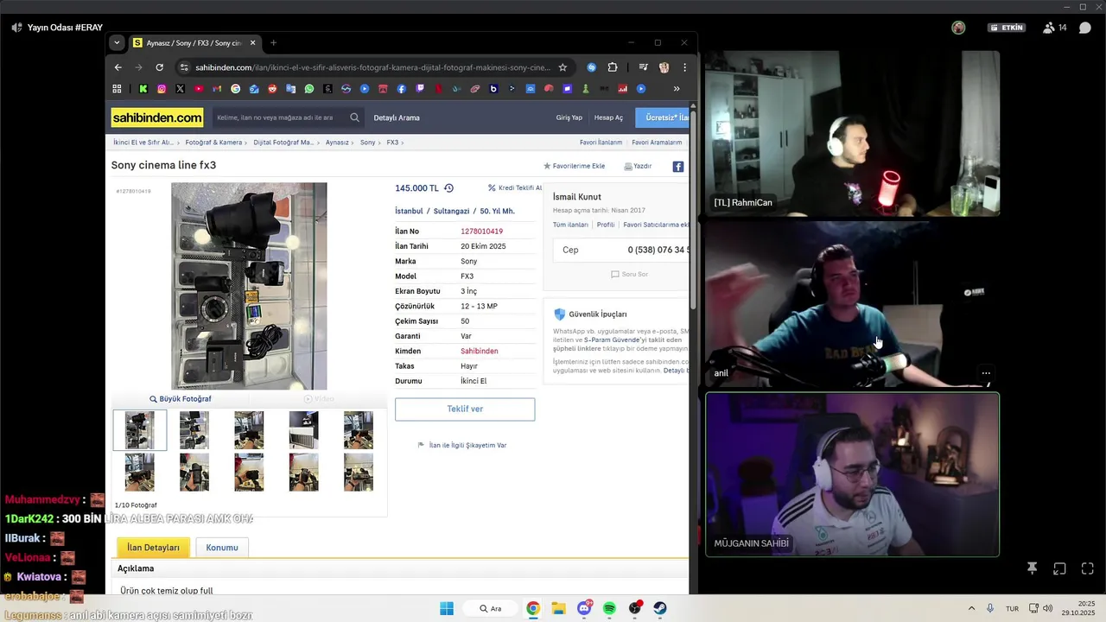Click the Soru Sor button

coord(629,274)
